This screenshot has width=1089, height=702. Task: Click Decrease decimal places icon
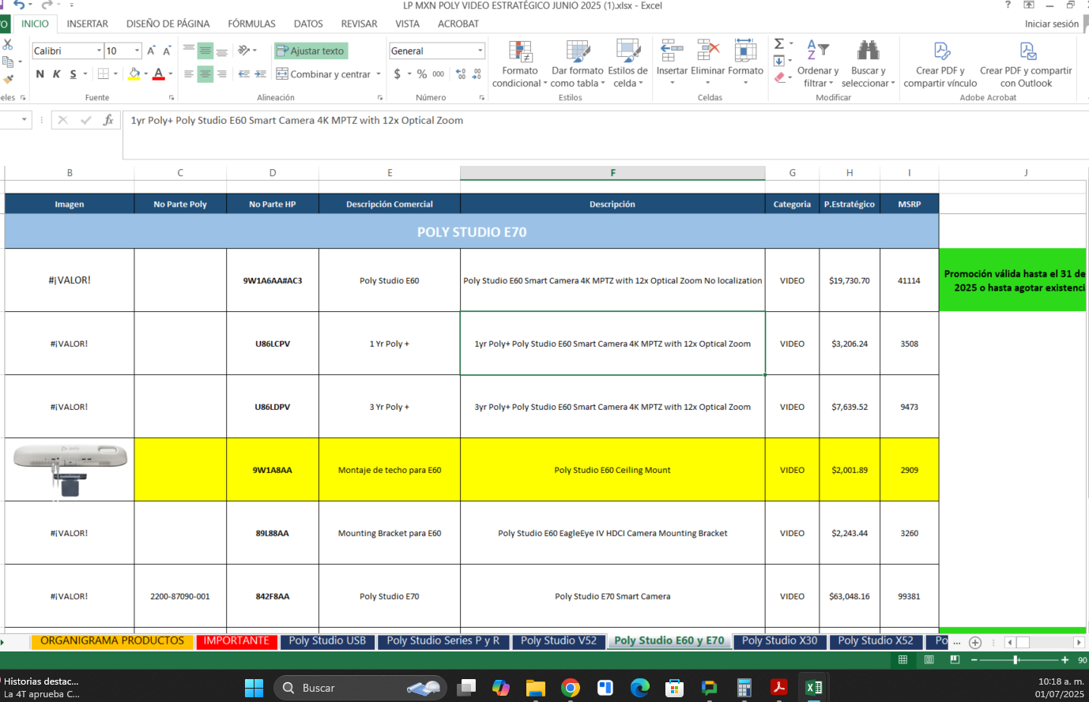pos(477,73)
